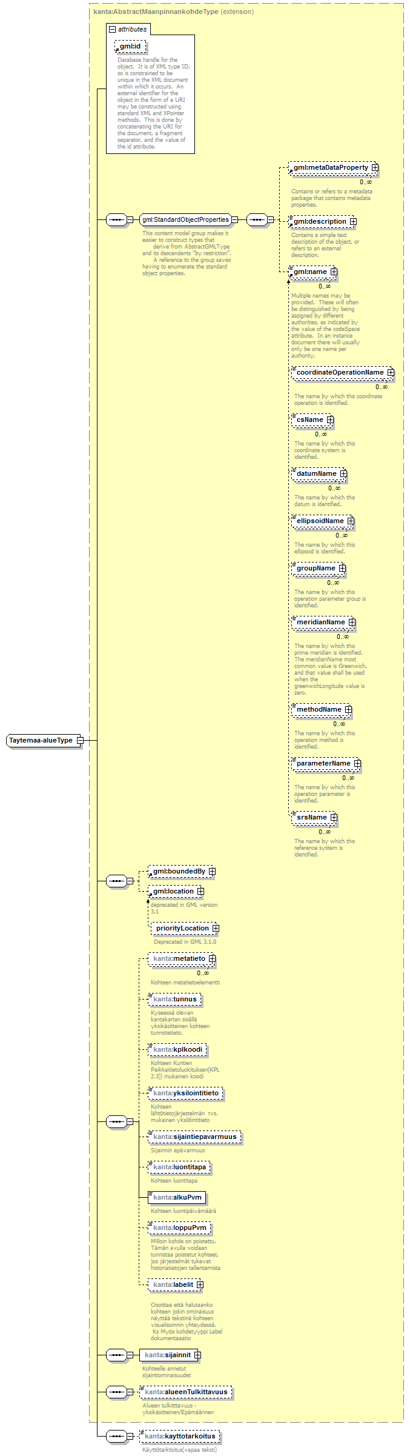Screen dimensions: 410x1456
Task: Select the kanta:kayttotarkoitus element
Action: point(180,1435)
